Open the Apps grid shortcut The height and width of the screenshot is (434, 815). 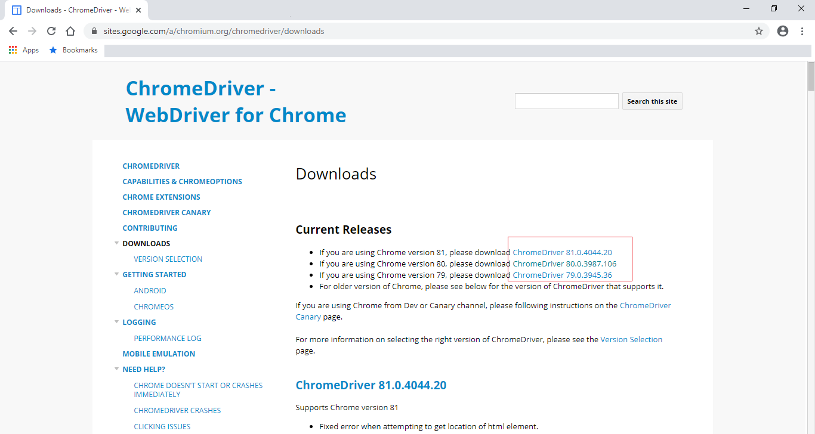pos(24,50)
